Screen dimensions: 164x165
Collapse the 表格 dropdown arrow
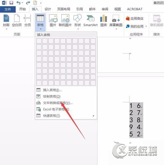click(x=41, y=29)
